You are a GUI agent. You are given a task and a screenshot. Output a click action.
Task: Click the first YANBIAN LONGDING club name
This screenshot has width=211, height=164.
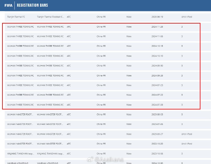click(18, 163)
